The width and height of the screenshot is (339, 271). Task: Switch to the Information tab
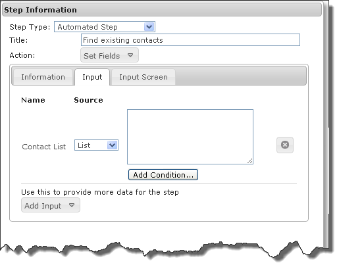tap(43, 77)
